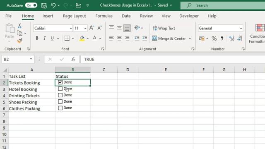Apply Percent Style format
Screen dimensions: 265x149
pos(214,38)
